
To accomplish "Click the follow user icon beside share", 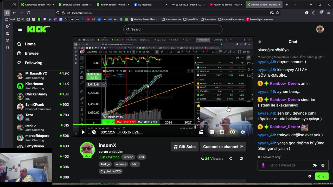I will click(242, 158).
